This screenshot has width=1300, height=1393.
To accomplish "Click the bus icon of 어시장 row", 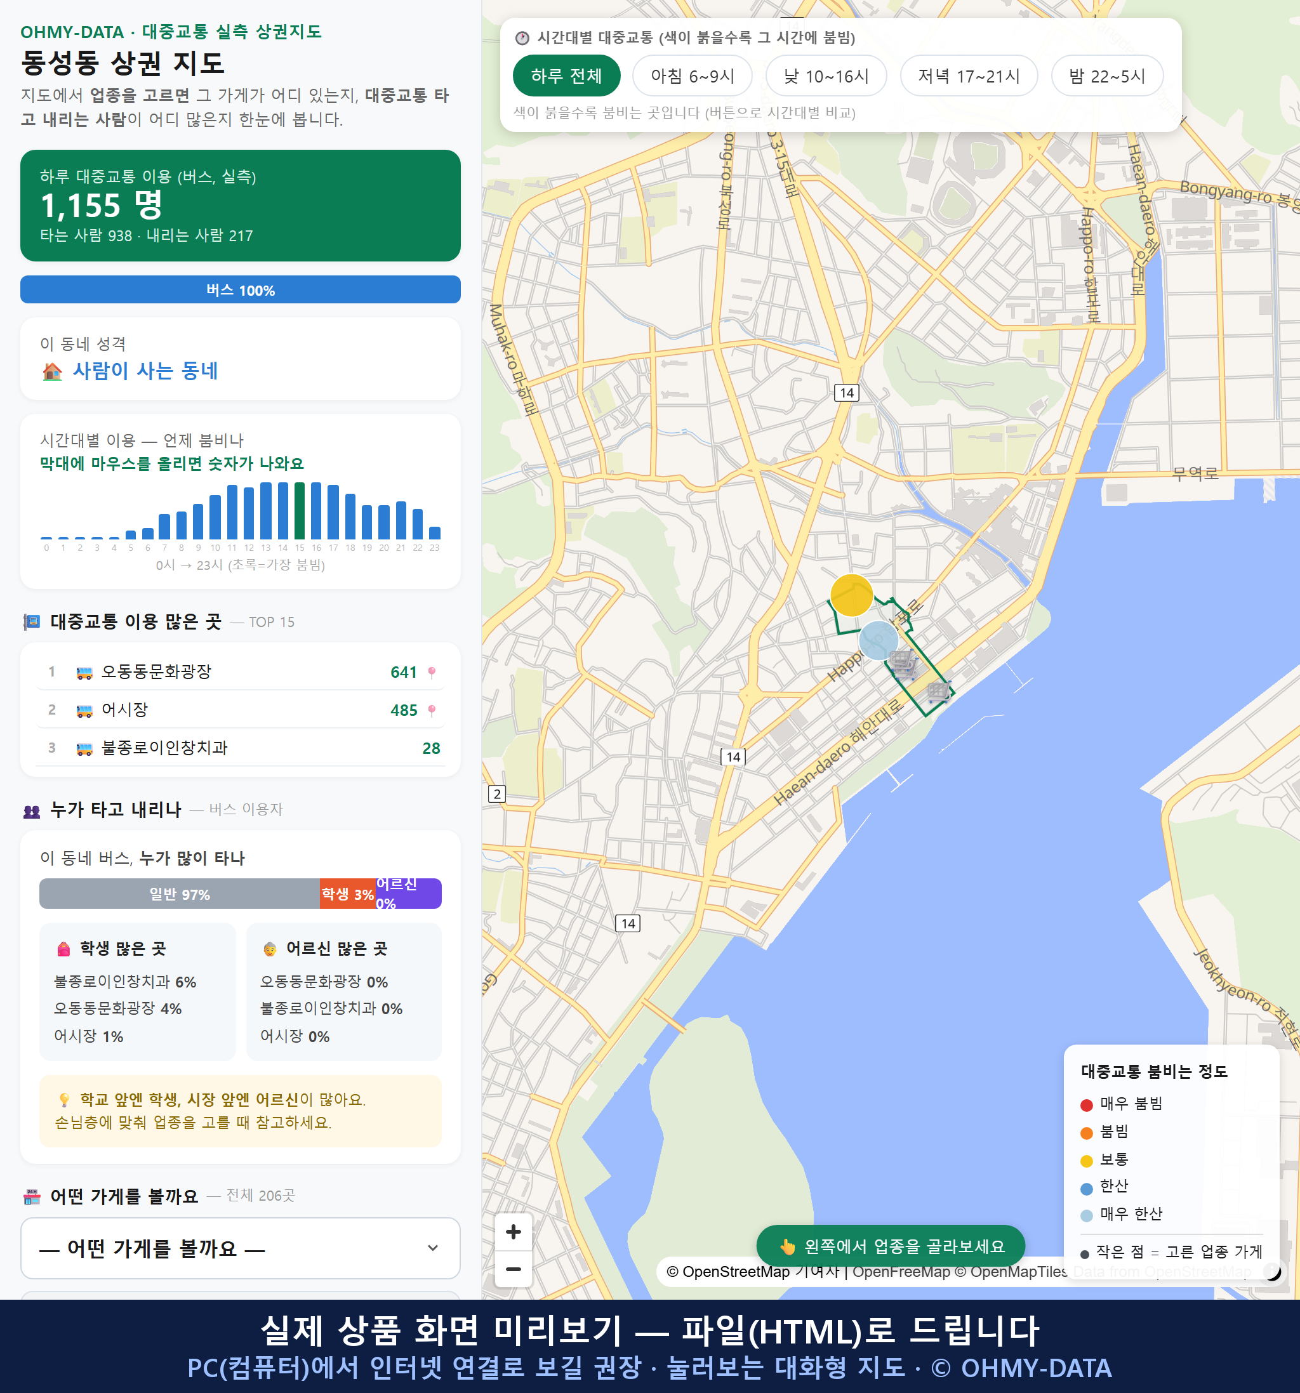I will 84,711.
